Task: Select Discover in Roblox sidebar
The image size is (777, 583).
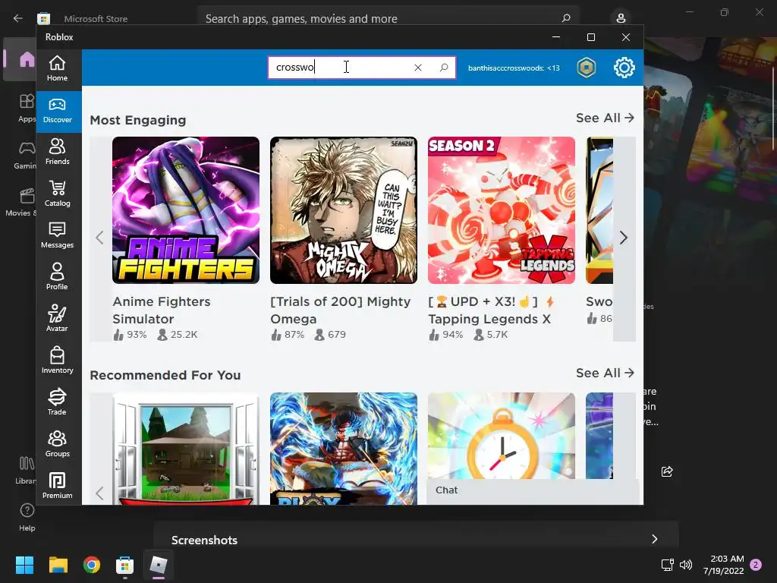Action: pos(57,111)
